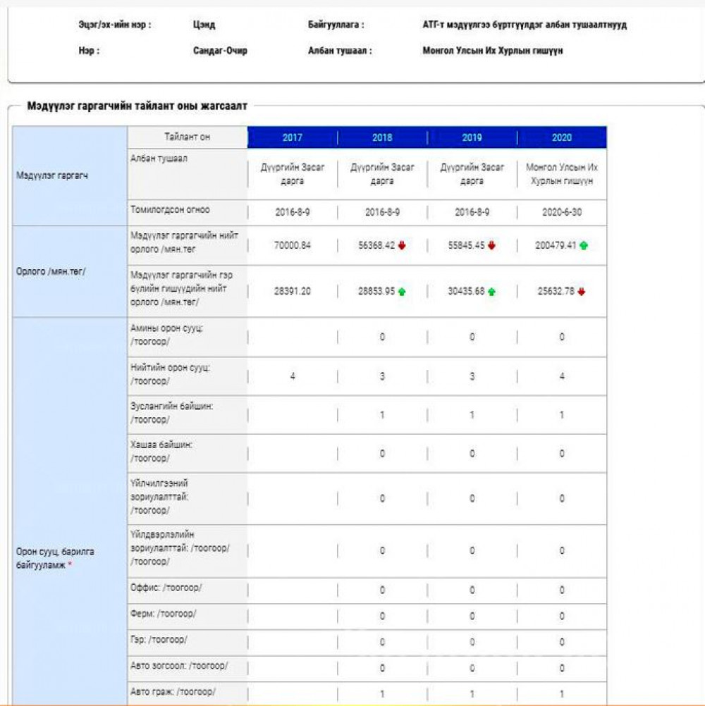Switch to the 2020 year column header

pos(562,137)
